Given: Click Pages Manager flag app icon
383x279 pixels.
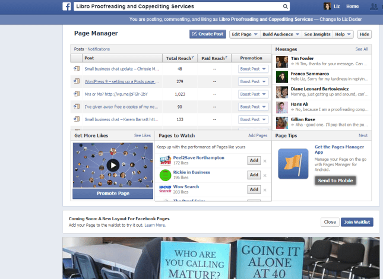Looking at the screenshot, I should [x=293, y=164].
